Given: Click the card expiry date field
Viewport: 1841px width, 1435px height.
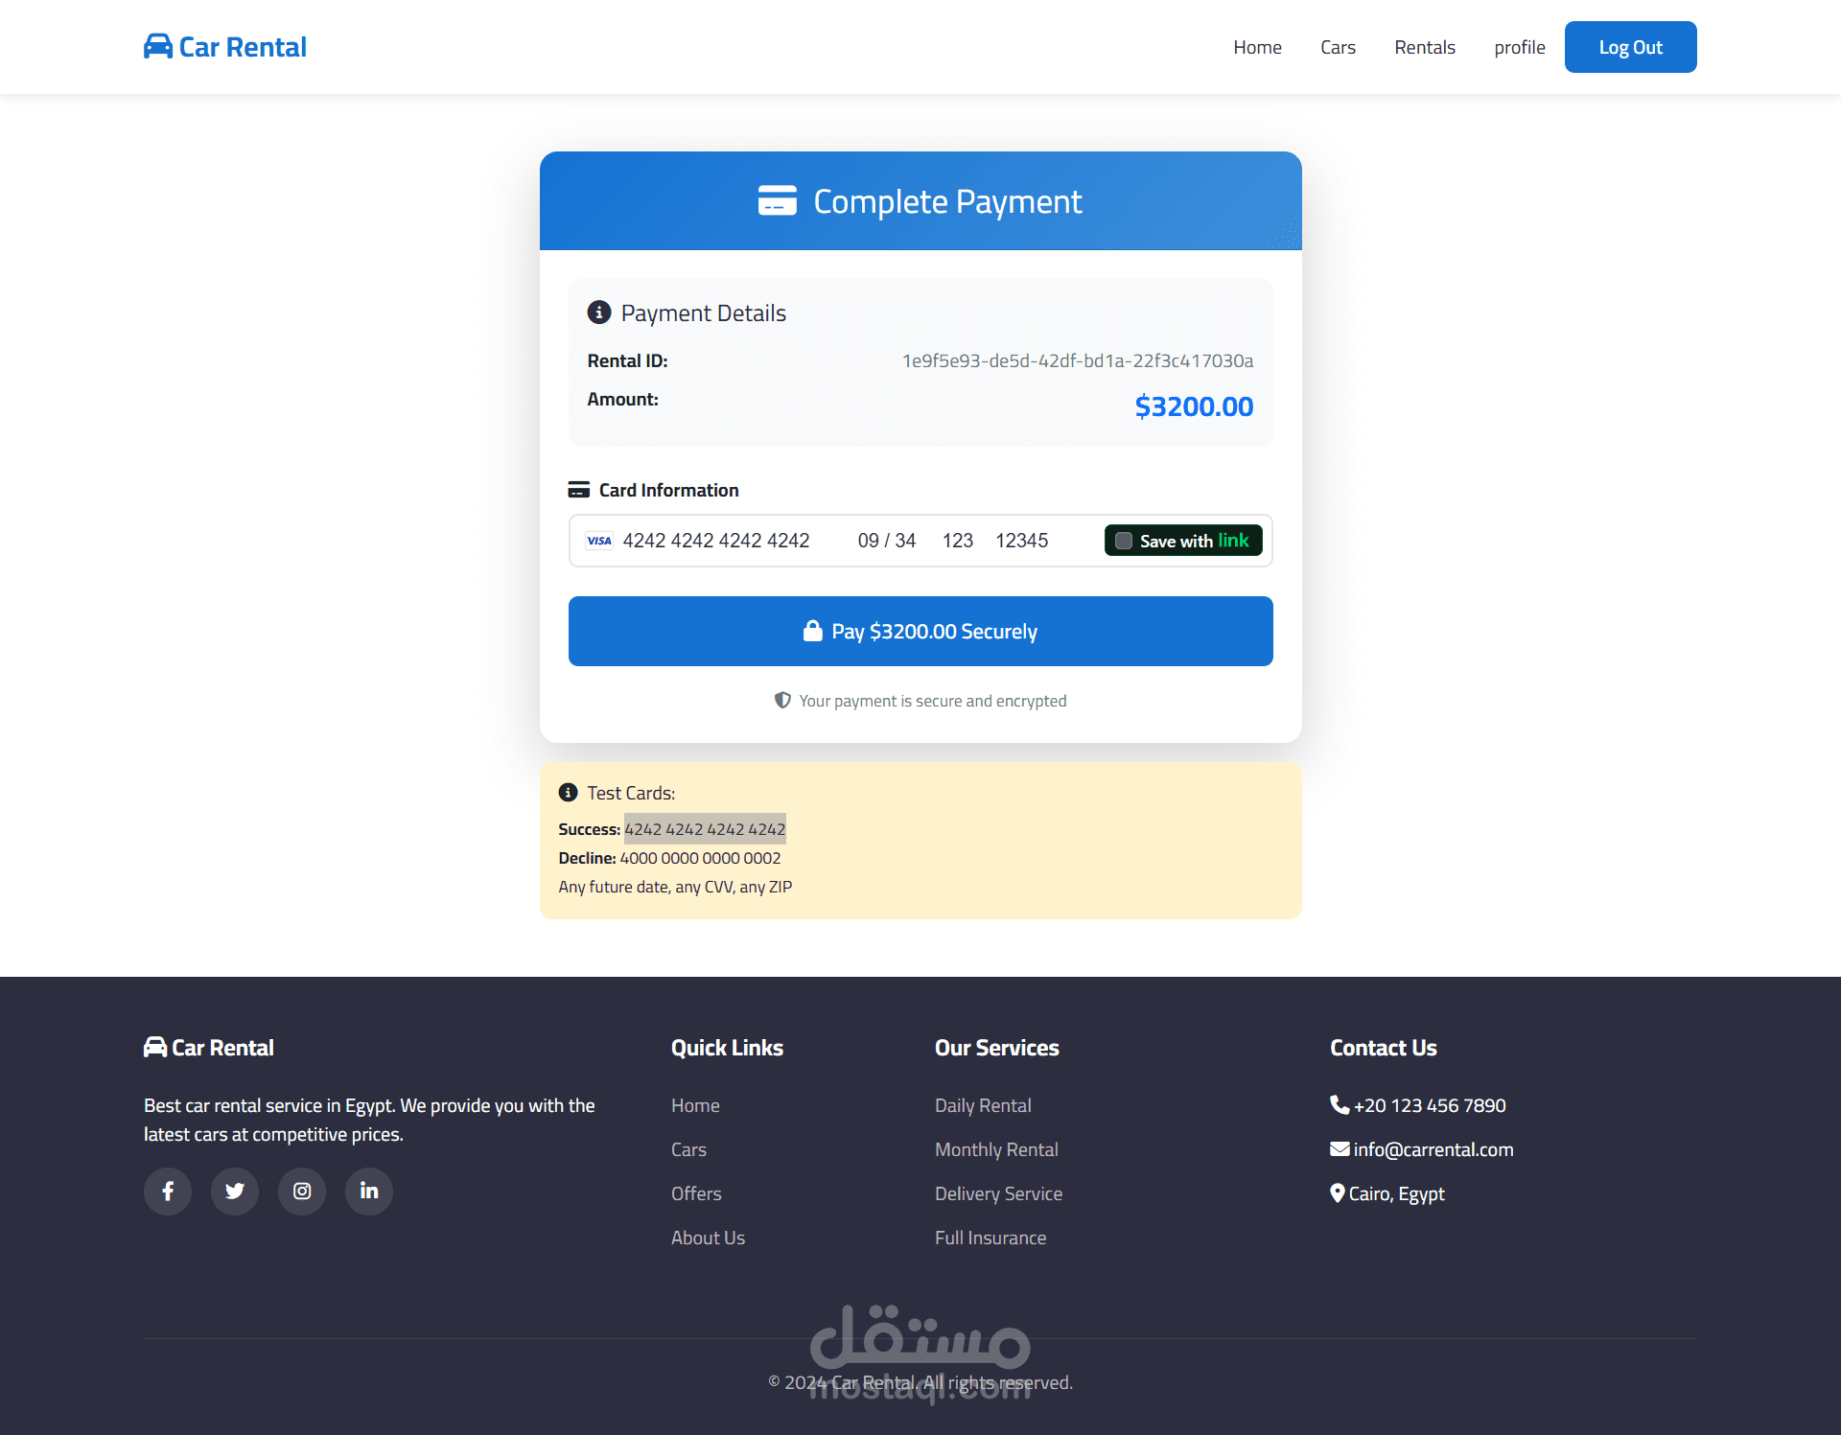Looking at the screenshot, I should click(886, 541).
